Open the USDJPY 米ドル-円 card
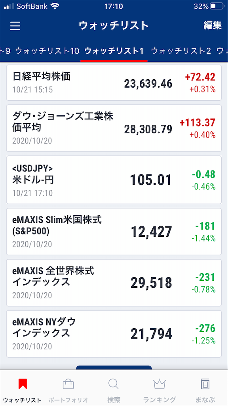This screenshot has width=228, height=406. click(x=114, y=180)
